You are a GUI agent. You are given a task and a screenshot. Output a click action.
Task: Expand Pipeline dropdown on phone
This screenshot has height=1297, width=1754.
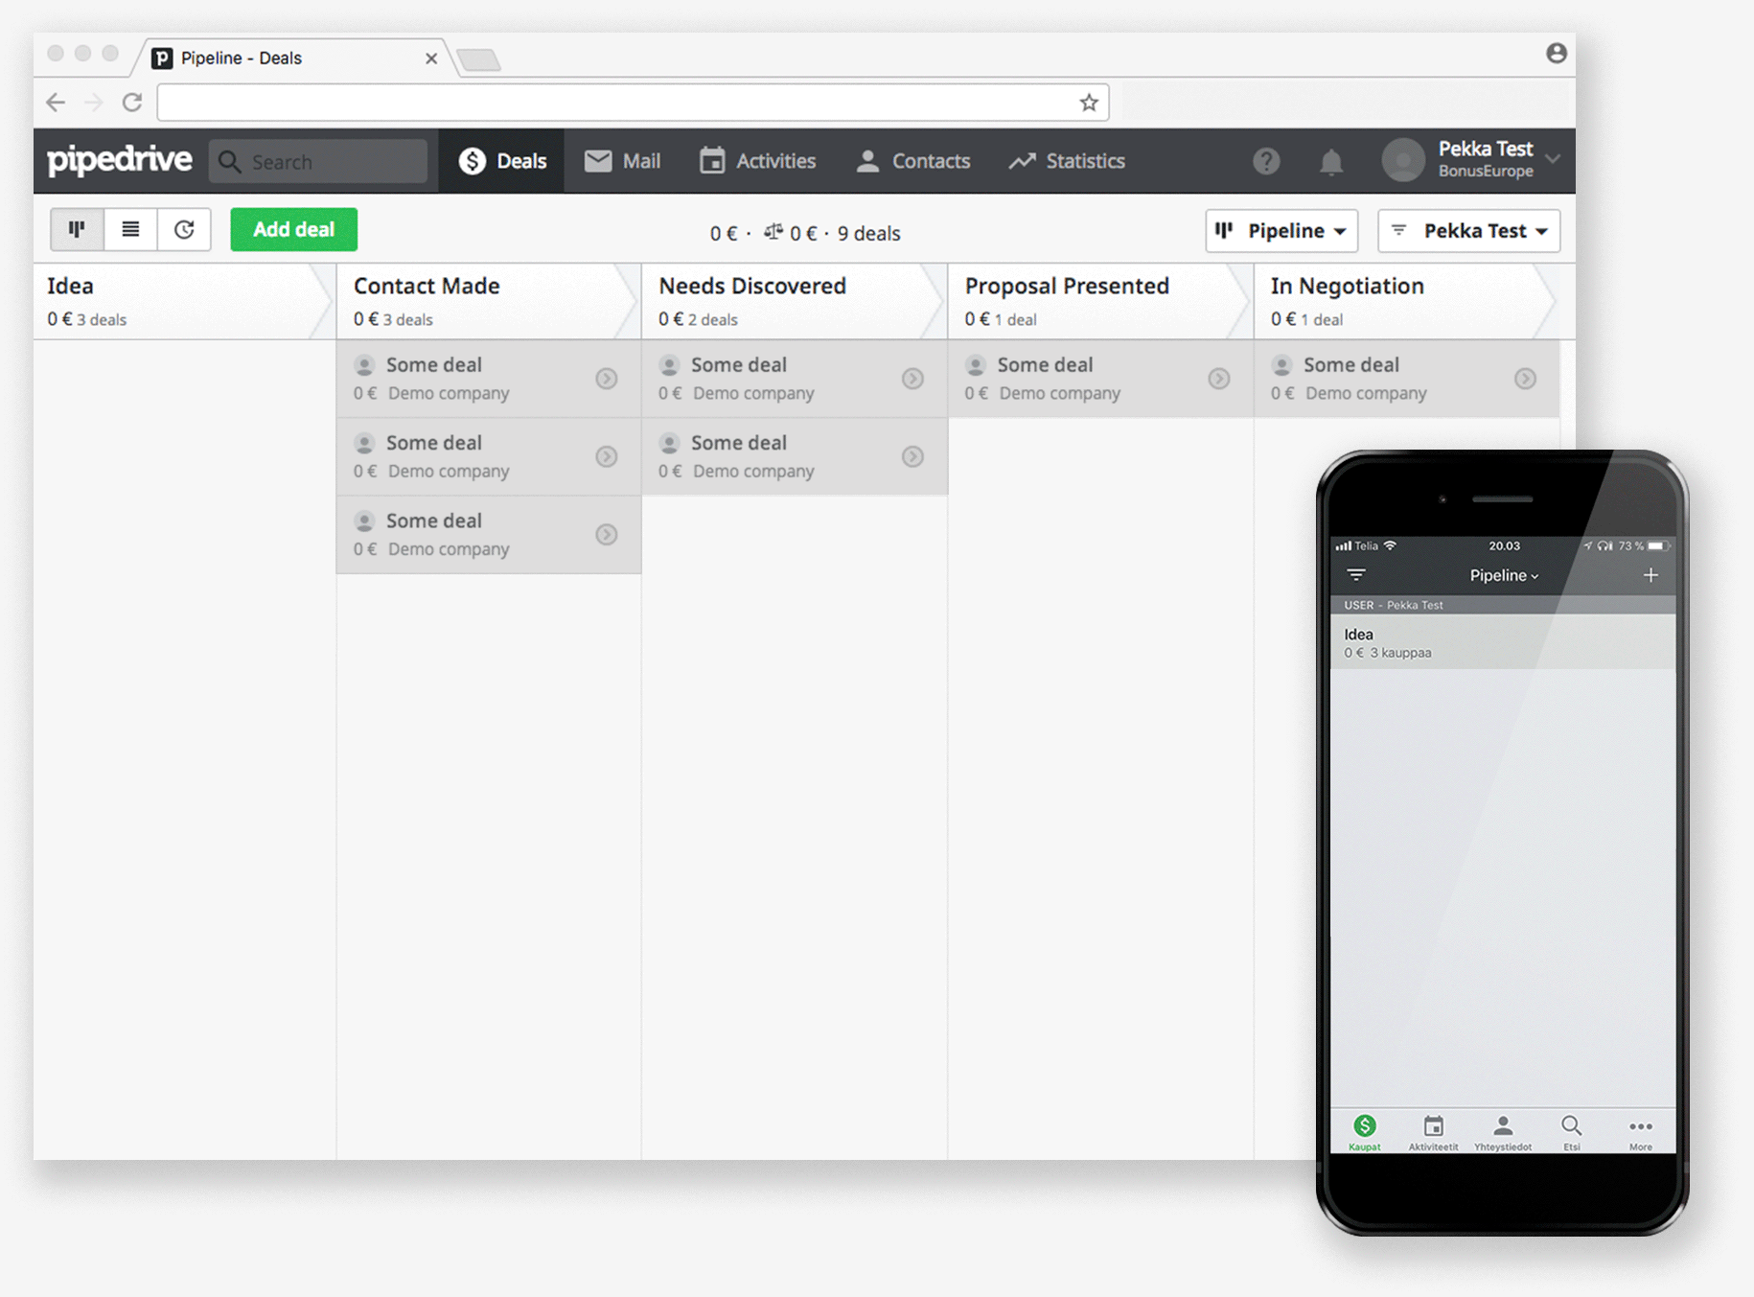pos(1504,575)
